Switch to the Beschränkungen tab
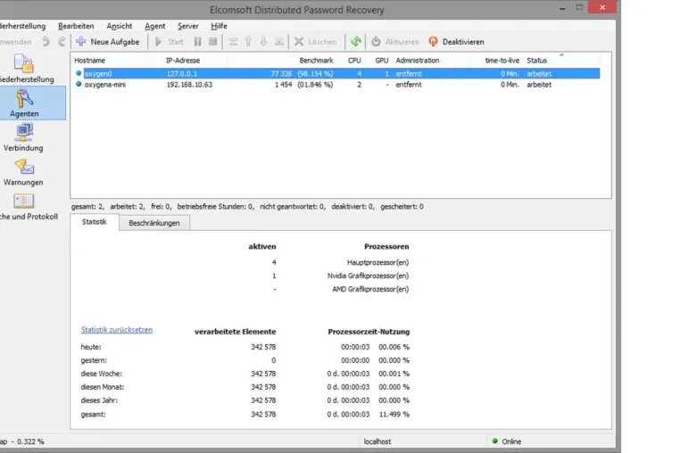This screenshot has width=680, height=453. 154,223
